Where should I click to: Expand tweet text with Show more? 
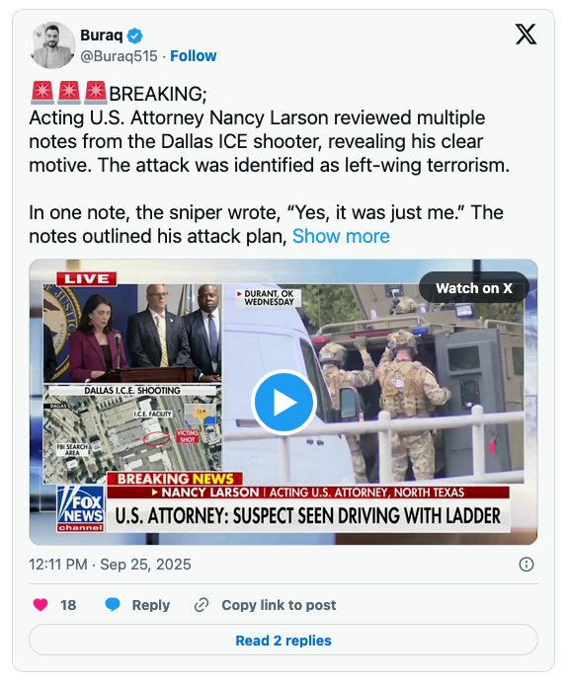(341, 236)
